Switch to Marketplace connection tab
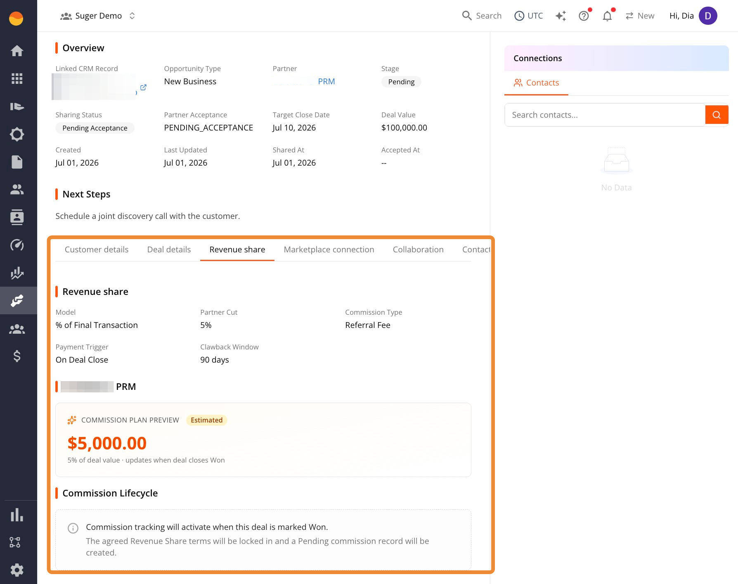The width and height of the screenshot is (738, 584). tap(329, 249)
